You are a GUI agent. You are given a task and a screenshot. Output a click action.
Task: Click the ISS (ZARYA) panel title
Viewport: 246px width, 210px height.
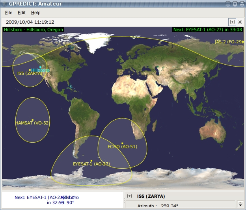151,196
